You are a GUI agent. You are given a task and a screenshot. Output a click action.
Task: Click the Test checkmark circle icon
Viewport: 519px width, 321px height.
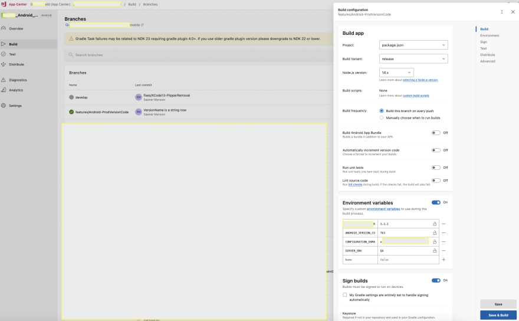[x=4, y=54]
